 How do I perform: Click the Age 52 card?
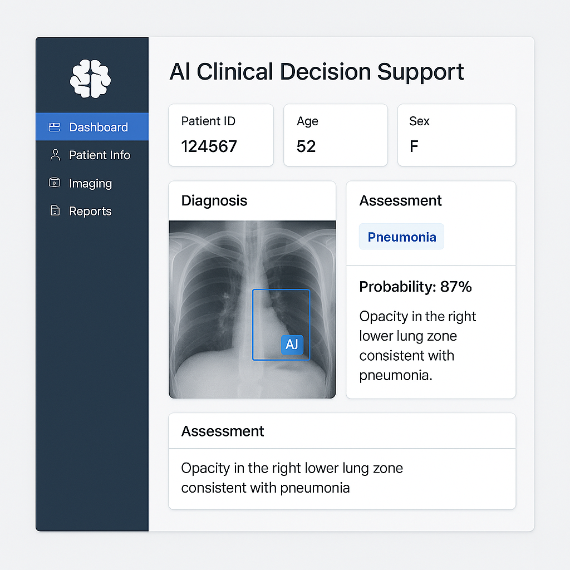(x=336, y=135)
